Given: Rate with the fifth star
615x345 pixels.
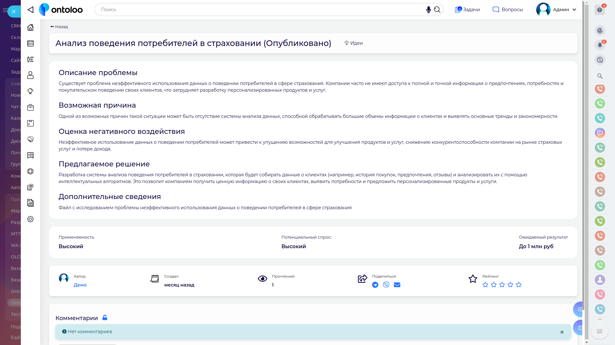Looking at the screenshot, I should (x=519, y=285).
